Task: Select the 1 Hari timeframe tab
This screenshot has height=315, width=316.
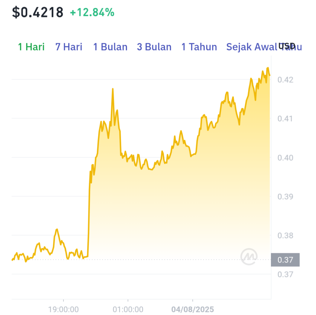Action: click(31, 47)
